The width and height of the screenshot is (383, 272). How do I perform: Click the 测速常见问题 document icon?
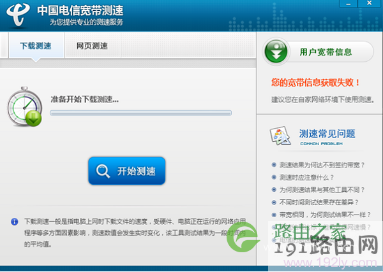(x=280, y=136)
